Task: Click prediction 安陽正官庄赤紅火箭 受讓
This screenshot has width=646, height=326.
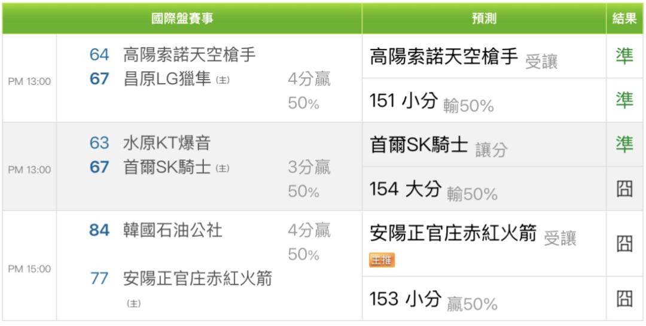Action: (473, 234)
